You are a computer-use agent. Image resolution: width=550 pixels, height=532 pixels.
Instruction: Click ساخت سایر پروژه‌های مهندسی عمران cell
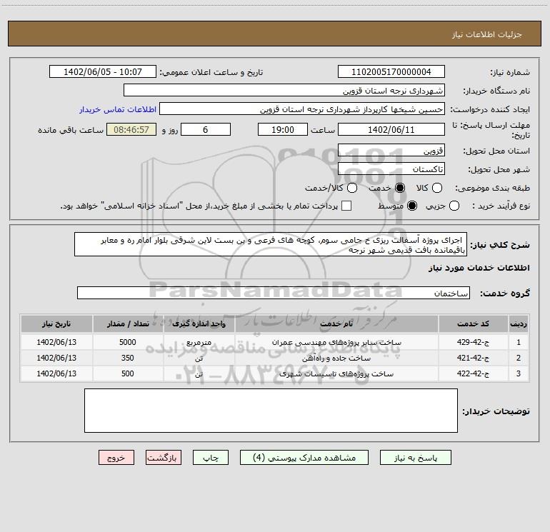tap(336, 342)
